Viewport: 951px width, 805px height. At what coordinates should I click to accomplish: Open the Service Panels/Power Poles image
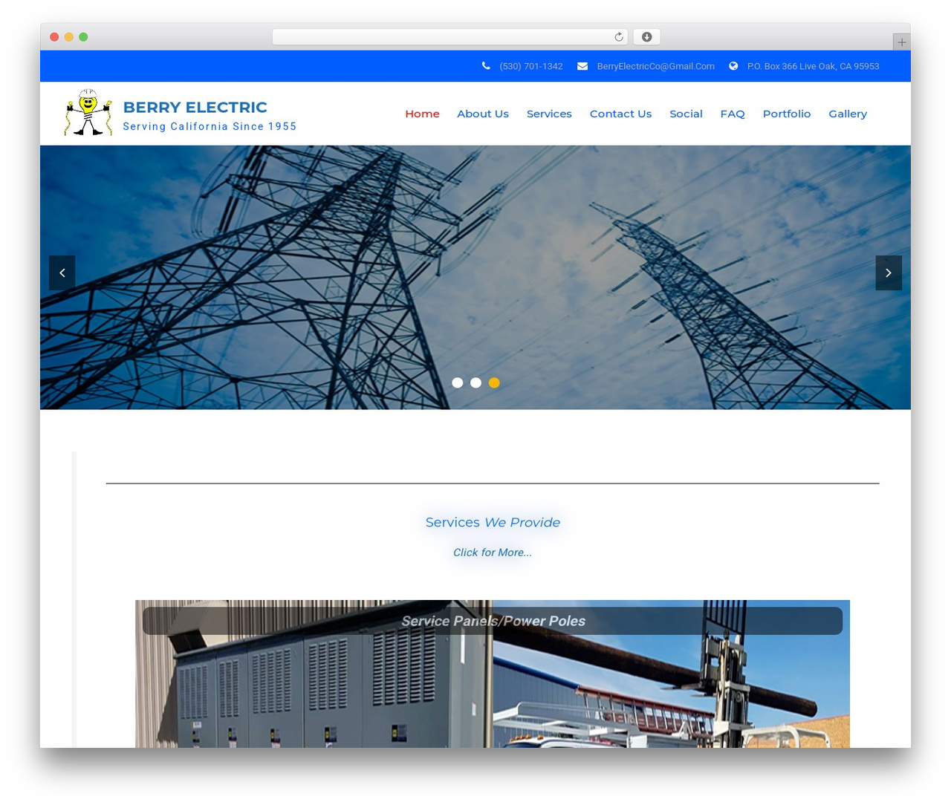493,674
